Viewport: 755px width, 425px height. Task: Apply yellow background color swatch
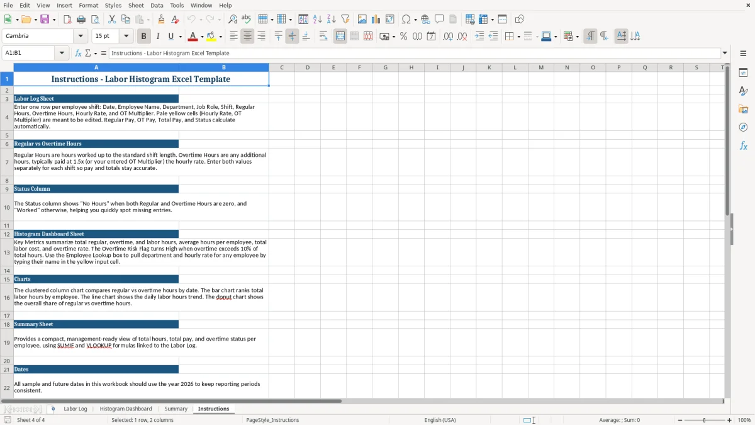point(211,37)
